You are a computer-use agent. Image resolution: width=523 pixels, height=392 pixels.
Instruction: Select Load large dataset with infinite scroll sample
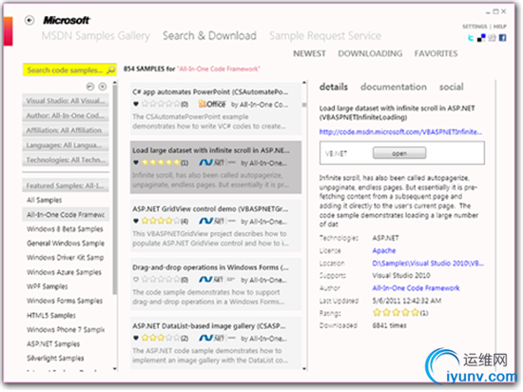(216, 167)
